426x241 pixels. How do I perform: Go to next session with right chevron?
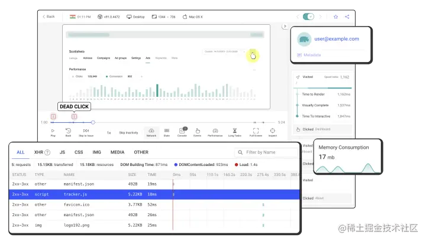(320, 17)
